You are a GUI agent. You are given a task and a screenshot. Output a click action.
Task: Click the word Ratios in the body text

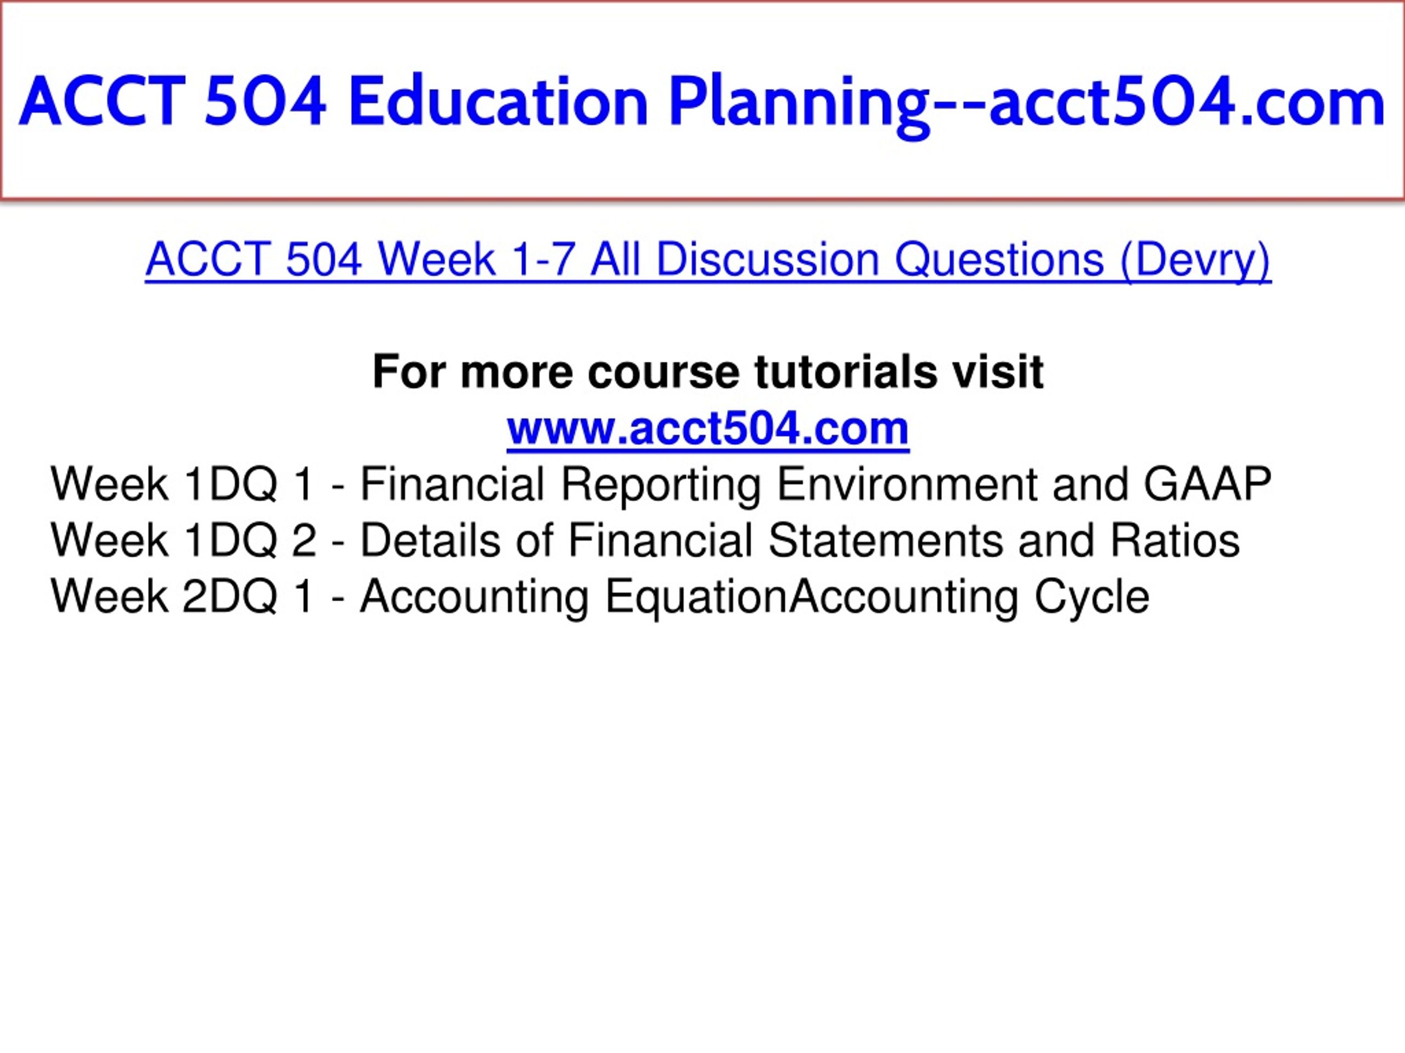(x=1174, y=540)
